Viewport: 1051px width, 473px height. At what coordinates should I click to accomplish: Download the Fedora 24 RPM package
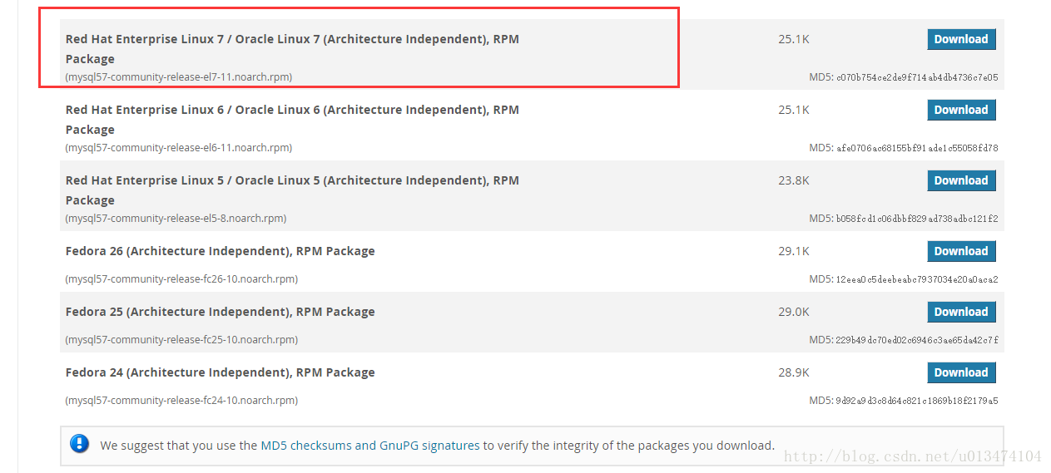pos(961,372)
